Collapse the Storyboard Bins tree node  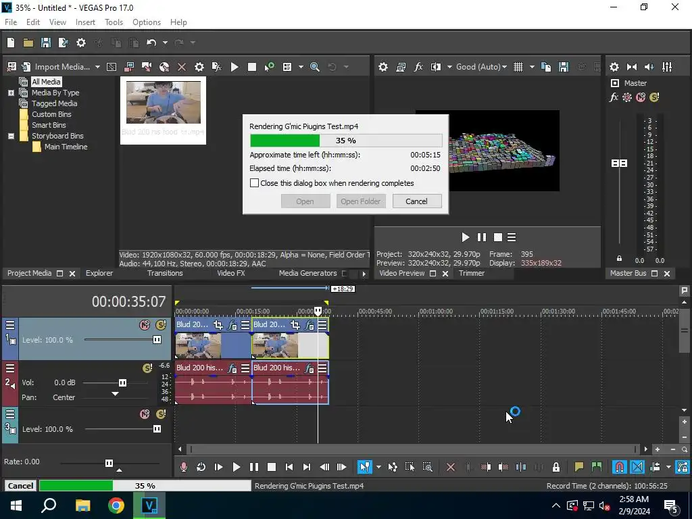click(11, 136)
